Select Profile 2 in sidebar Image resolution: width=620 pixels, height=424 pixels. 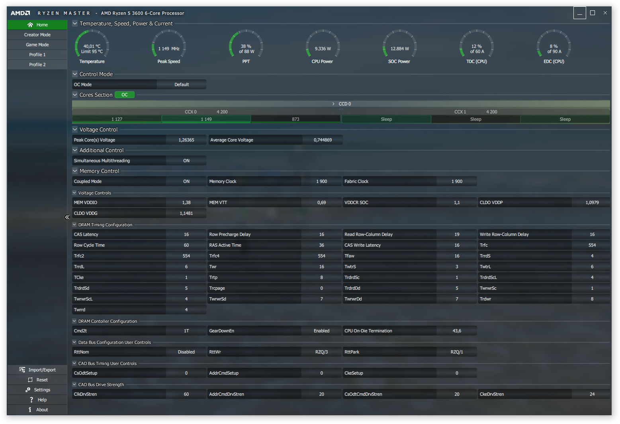[37, 65]
